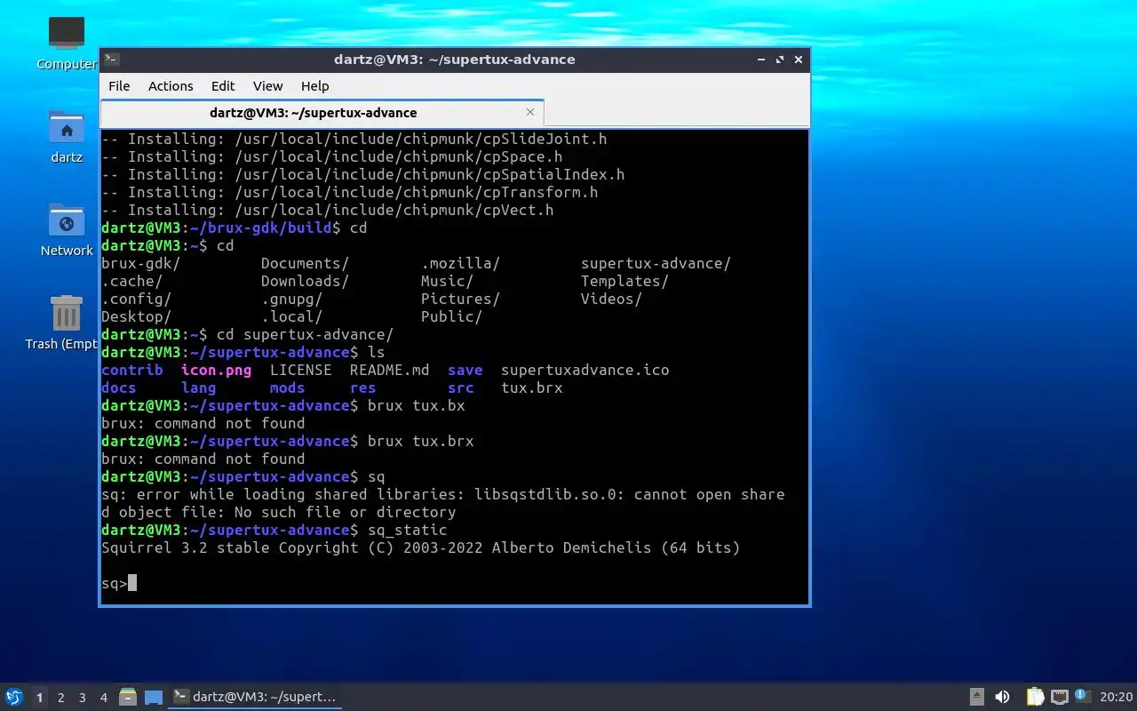Click the 'lang' directory in ls output
The height and width of the screenshot is (711, 1137).
coord(198,388)
